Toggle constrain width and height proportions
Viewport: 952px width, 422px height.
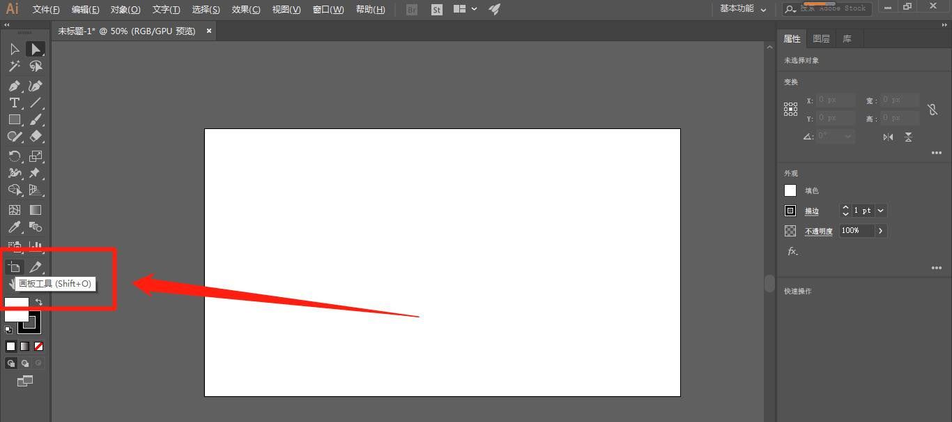(x=932, y=110)
